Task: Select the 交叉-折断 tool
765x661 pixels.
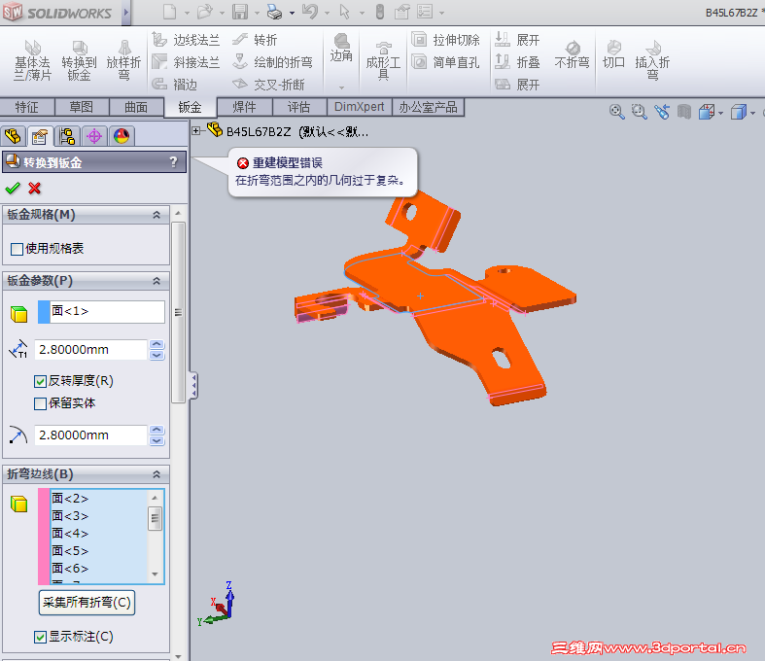Action: click(x=268, y=85)
